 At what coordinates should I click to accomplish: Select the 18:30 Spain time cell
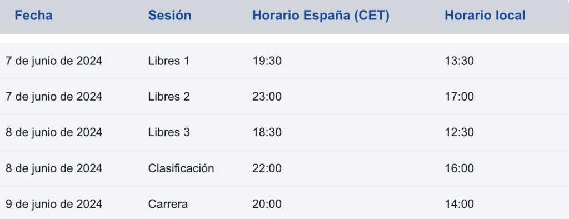267,132
